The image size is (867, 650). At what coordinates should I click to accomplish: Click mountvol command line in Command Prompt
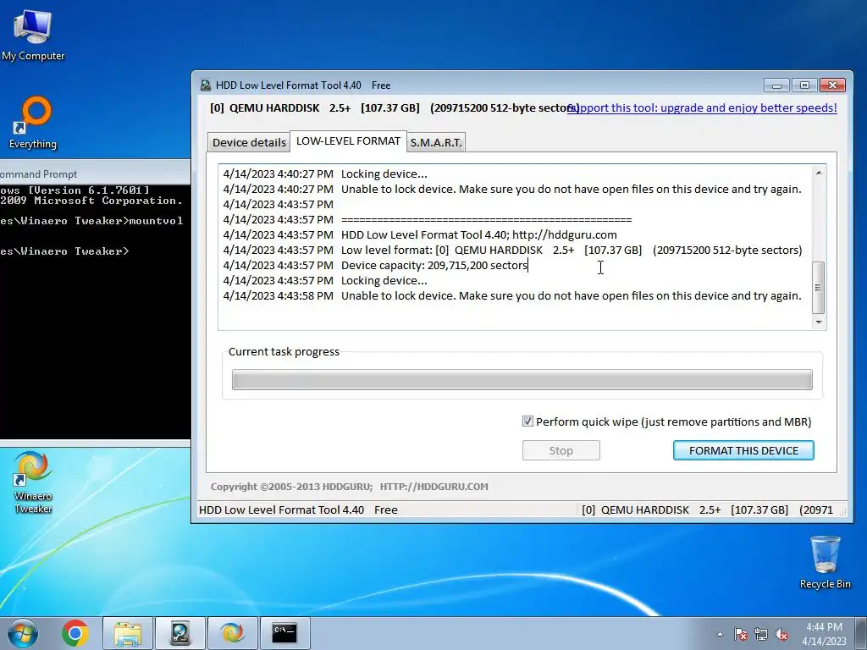(x=91, y=221)
